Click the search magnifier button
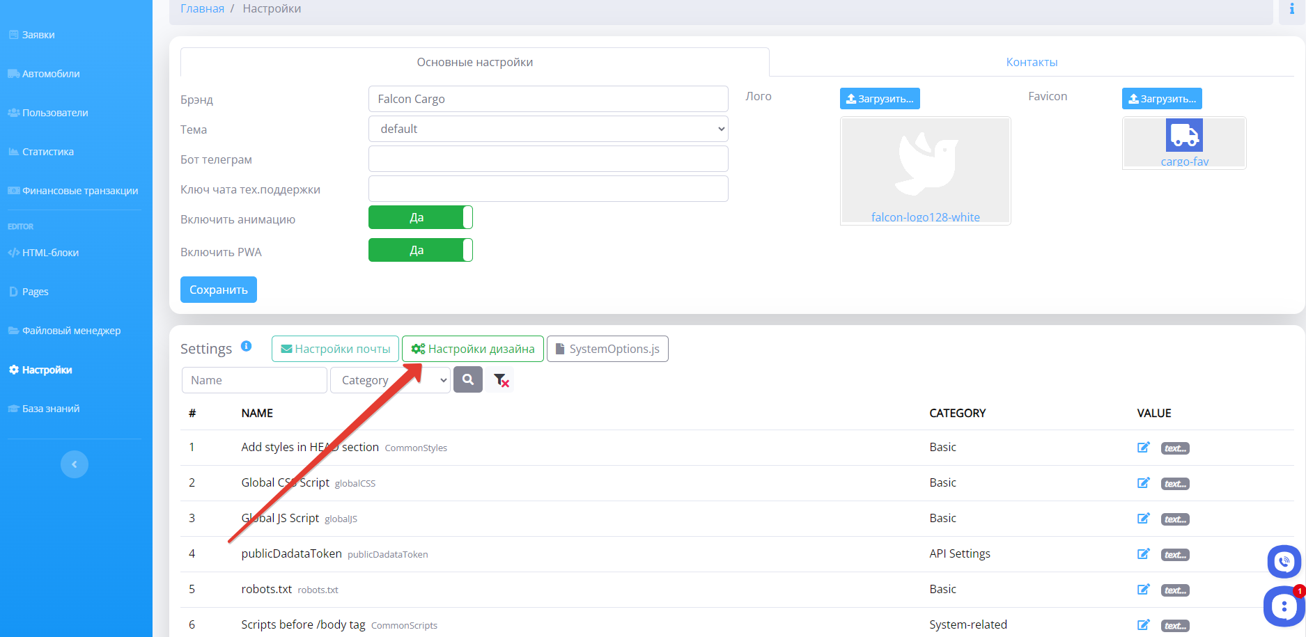 [467, 380]
